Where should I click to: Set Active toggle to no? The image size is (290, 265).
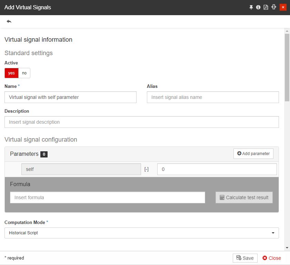coord(24,73)
